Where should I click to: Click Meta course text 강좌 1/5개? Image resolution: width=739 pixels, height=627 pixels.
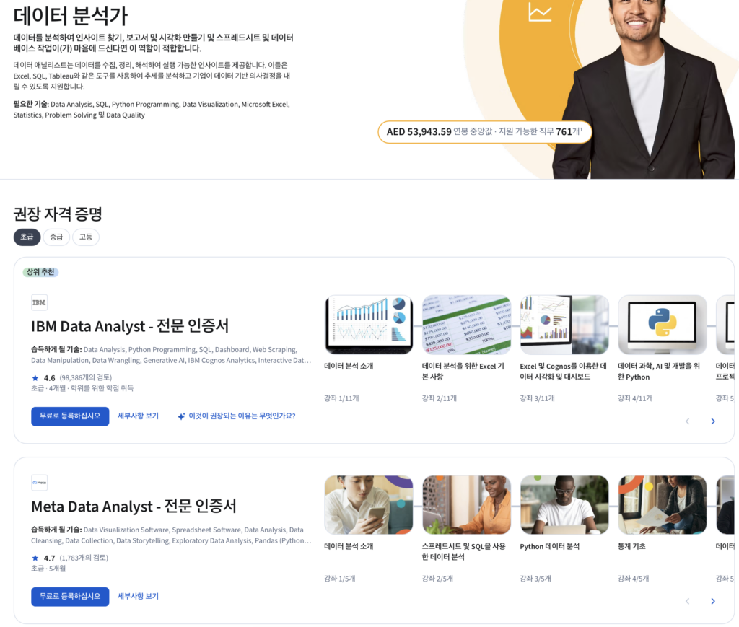[x=340, y=579]
